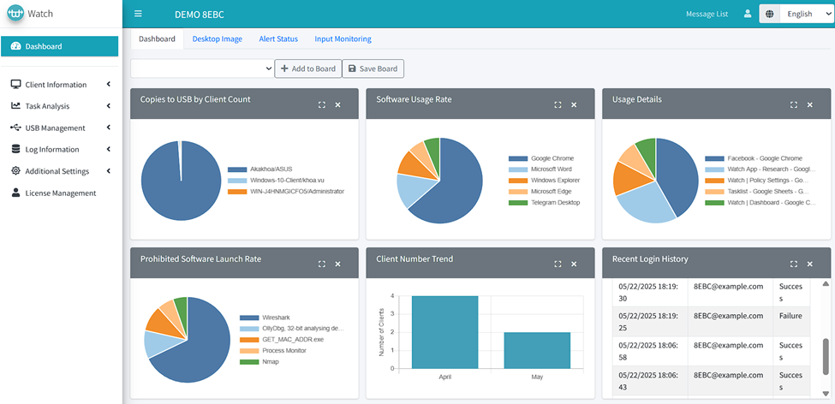Click the user profile icon in header
This screenshot has height=404, width=835.
pos(747,14)
